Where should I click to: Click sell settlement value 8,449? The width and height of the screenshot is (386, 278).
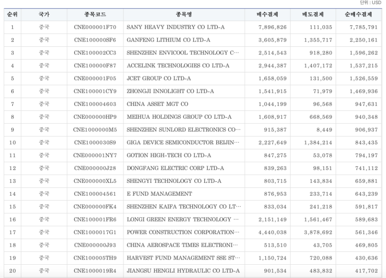(x=325, y=130)
